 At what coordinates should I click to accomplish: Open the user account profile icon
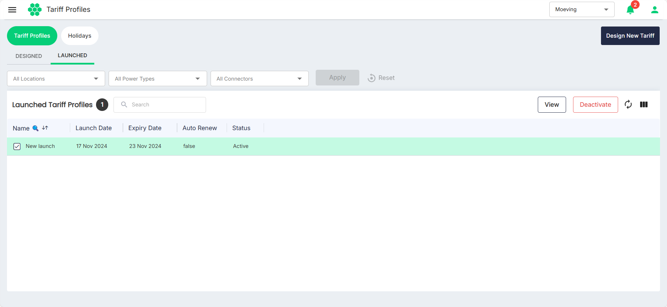pyautogui.click(x=655, y=10)
